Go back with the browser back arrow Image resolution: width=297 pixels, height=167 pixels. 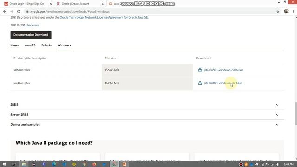tap(5, 11)
